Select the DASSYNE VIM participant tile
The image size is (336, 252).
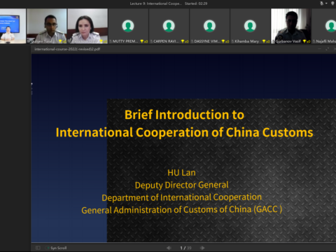pos(209,26)
